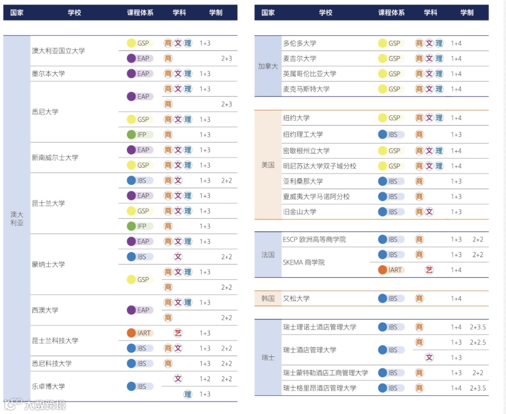Select the IART badge under SKEMA 商学院
This screenshot has width=506, height=414.
click(x=391, y=270)
